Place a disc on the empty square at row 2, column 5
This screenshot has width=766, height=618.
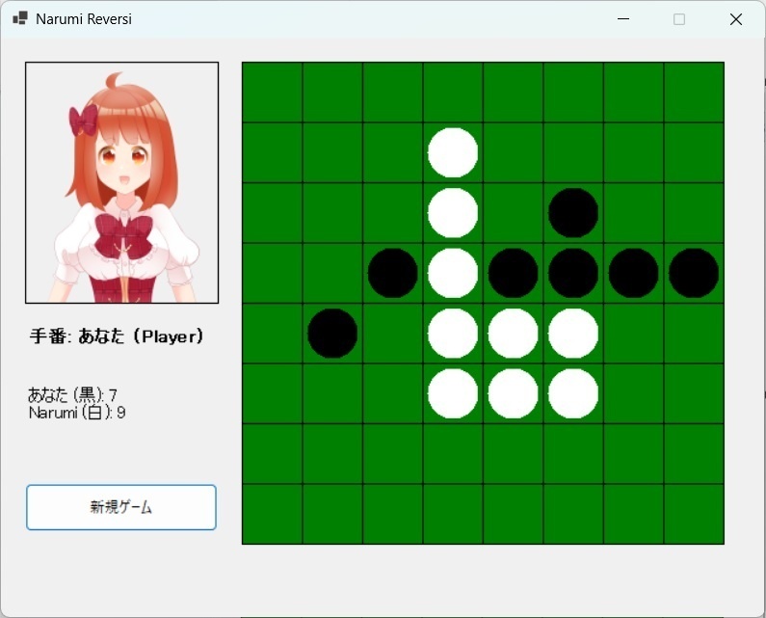coord(513,152)
